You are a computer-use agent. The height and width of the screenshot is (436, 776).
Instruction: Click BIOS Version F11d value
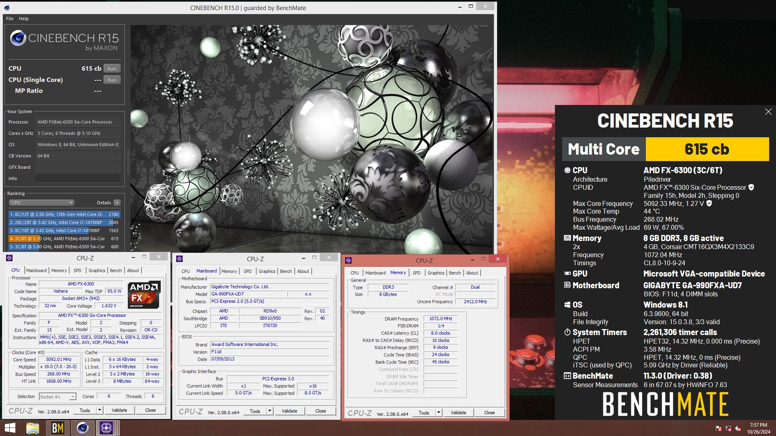click(270, 352)
